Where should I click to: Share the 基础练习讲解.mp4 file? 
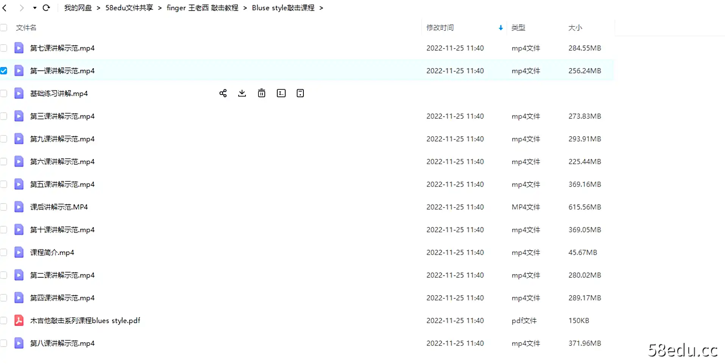[x=223, y=93]
